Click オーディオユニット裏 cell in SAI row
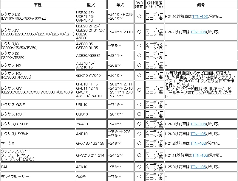 click(154, 167)
